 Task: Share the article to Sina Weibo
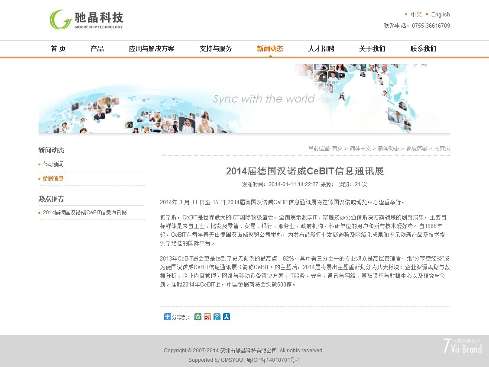[207, 317]
